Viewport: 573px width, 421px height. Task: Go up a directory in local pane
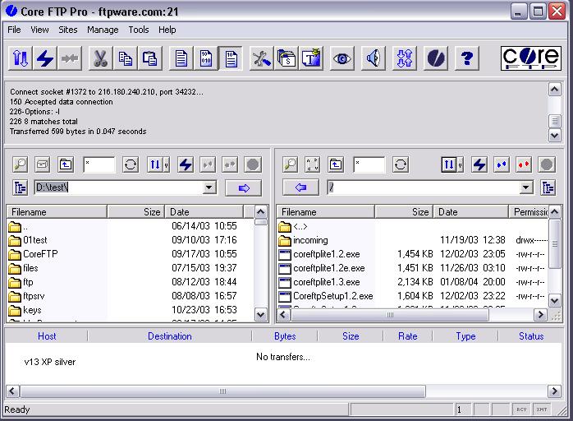click(66, 164)
